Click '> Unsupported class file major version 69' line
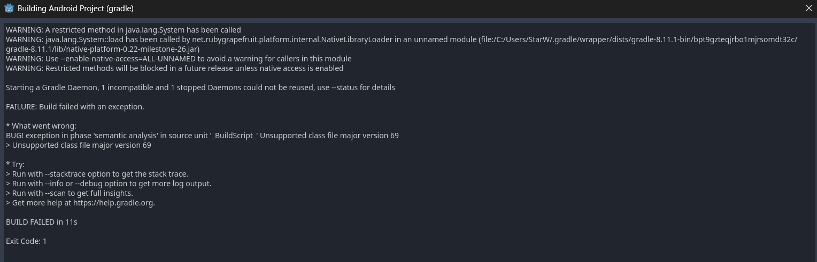This screenshot has width=817, height=262. pyautogui.click(x=79, y=145)
